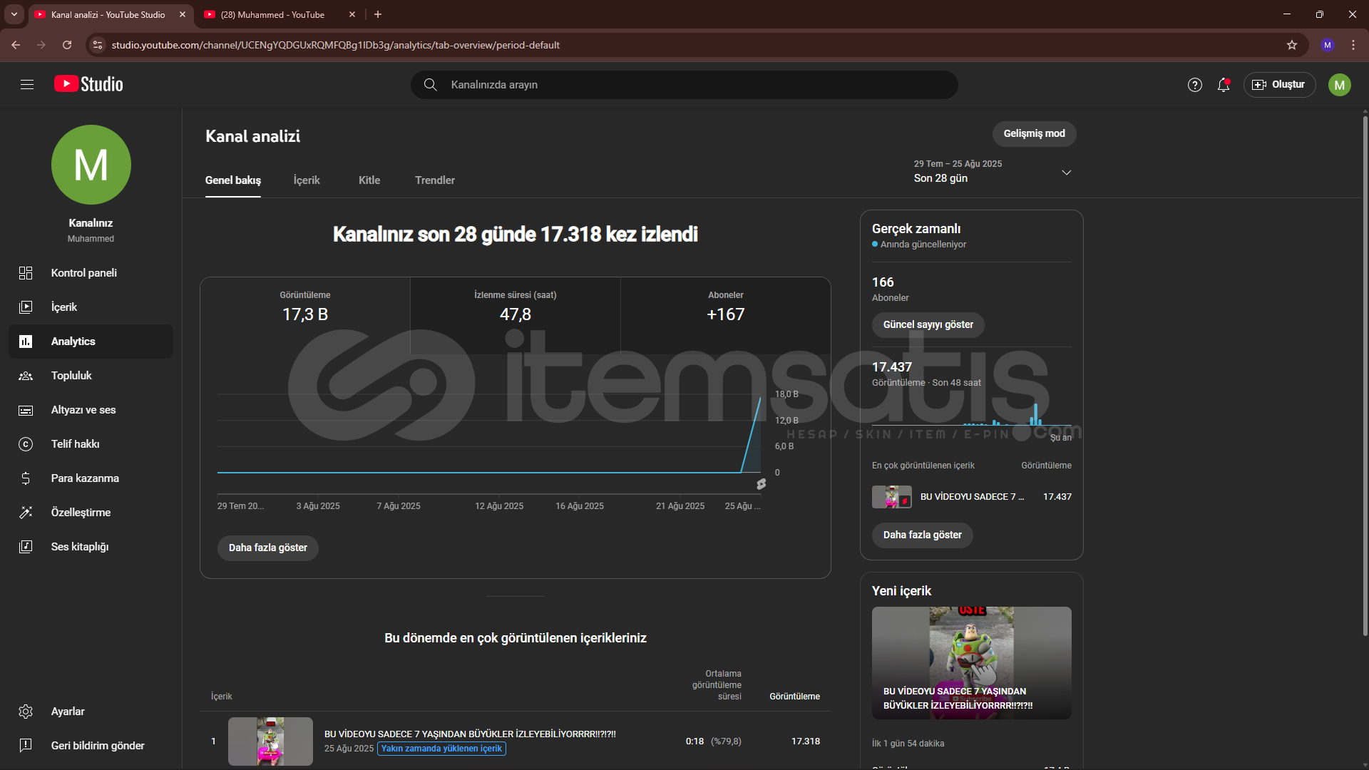Click the Yakın zamanda yüklenen içerik badge
Viewport: 1369px width, 770px height.
(441, 749)
